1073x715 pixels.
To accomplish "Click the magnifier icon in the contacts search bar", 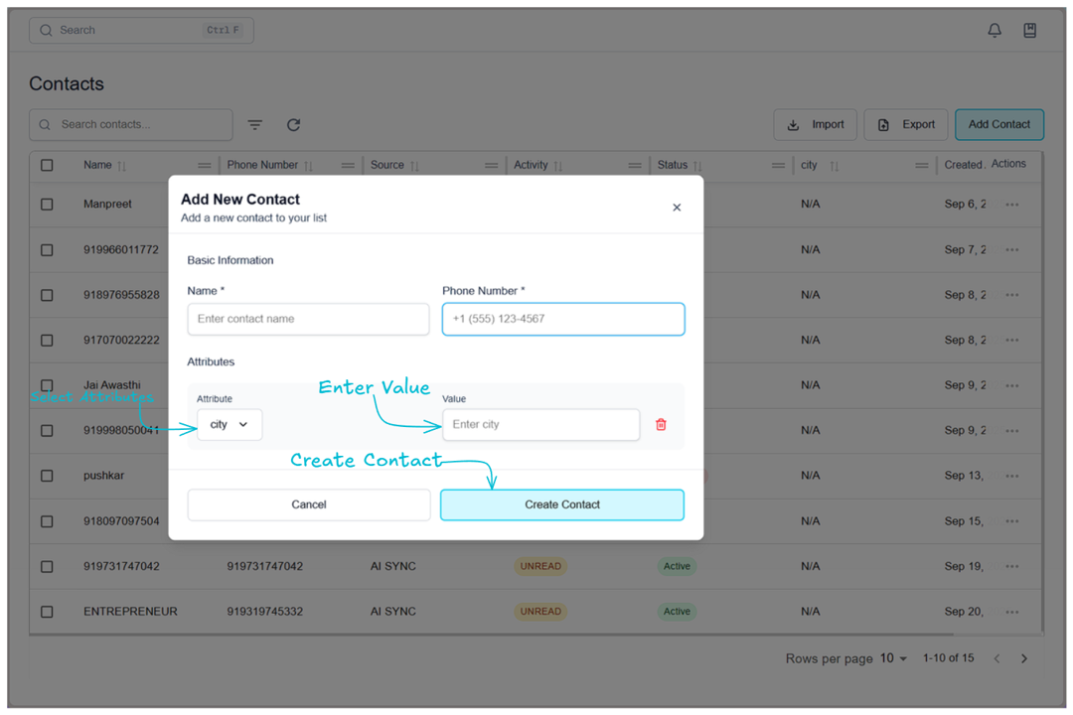I will tap(45, 124).
